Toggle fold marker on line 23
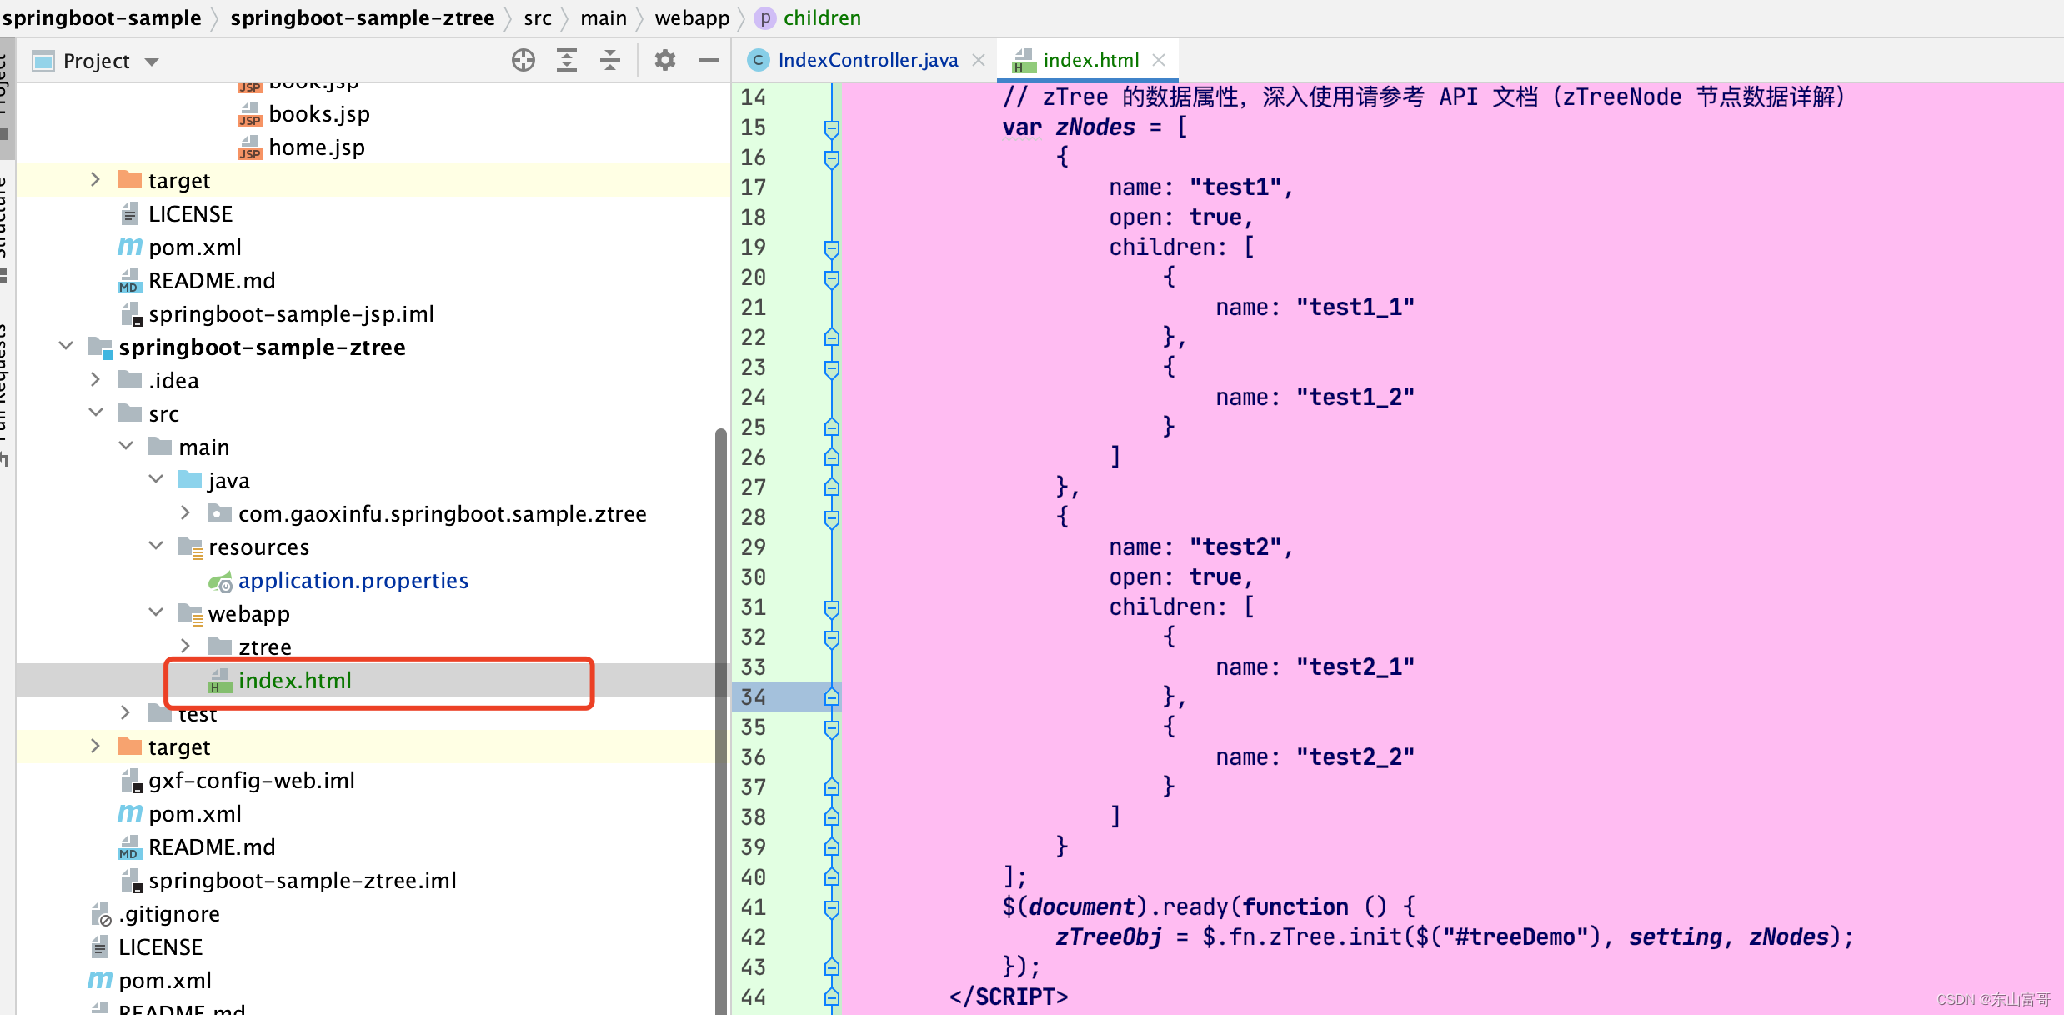The image size is (2064, 1015). (831, 368)
